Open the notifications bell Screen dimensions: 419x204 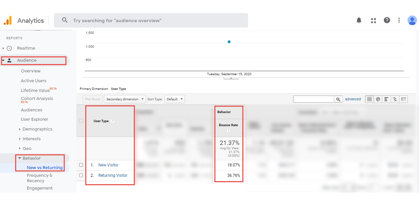(x=359, y=20)
